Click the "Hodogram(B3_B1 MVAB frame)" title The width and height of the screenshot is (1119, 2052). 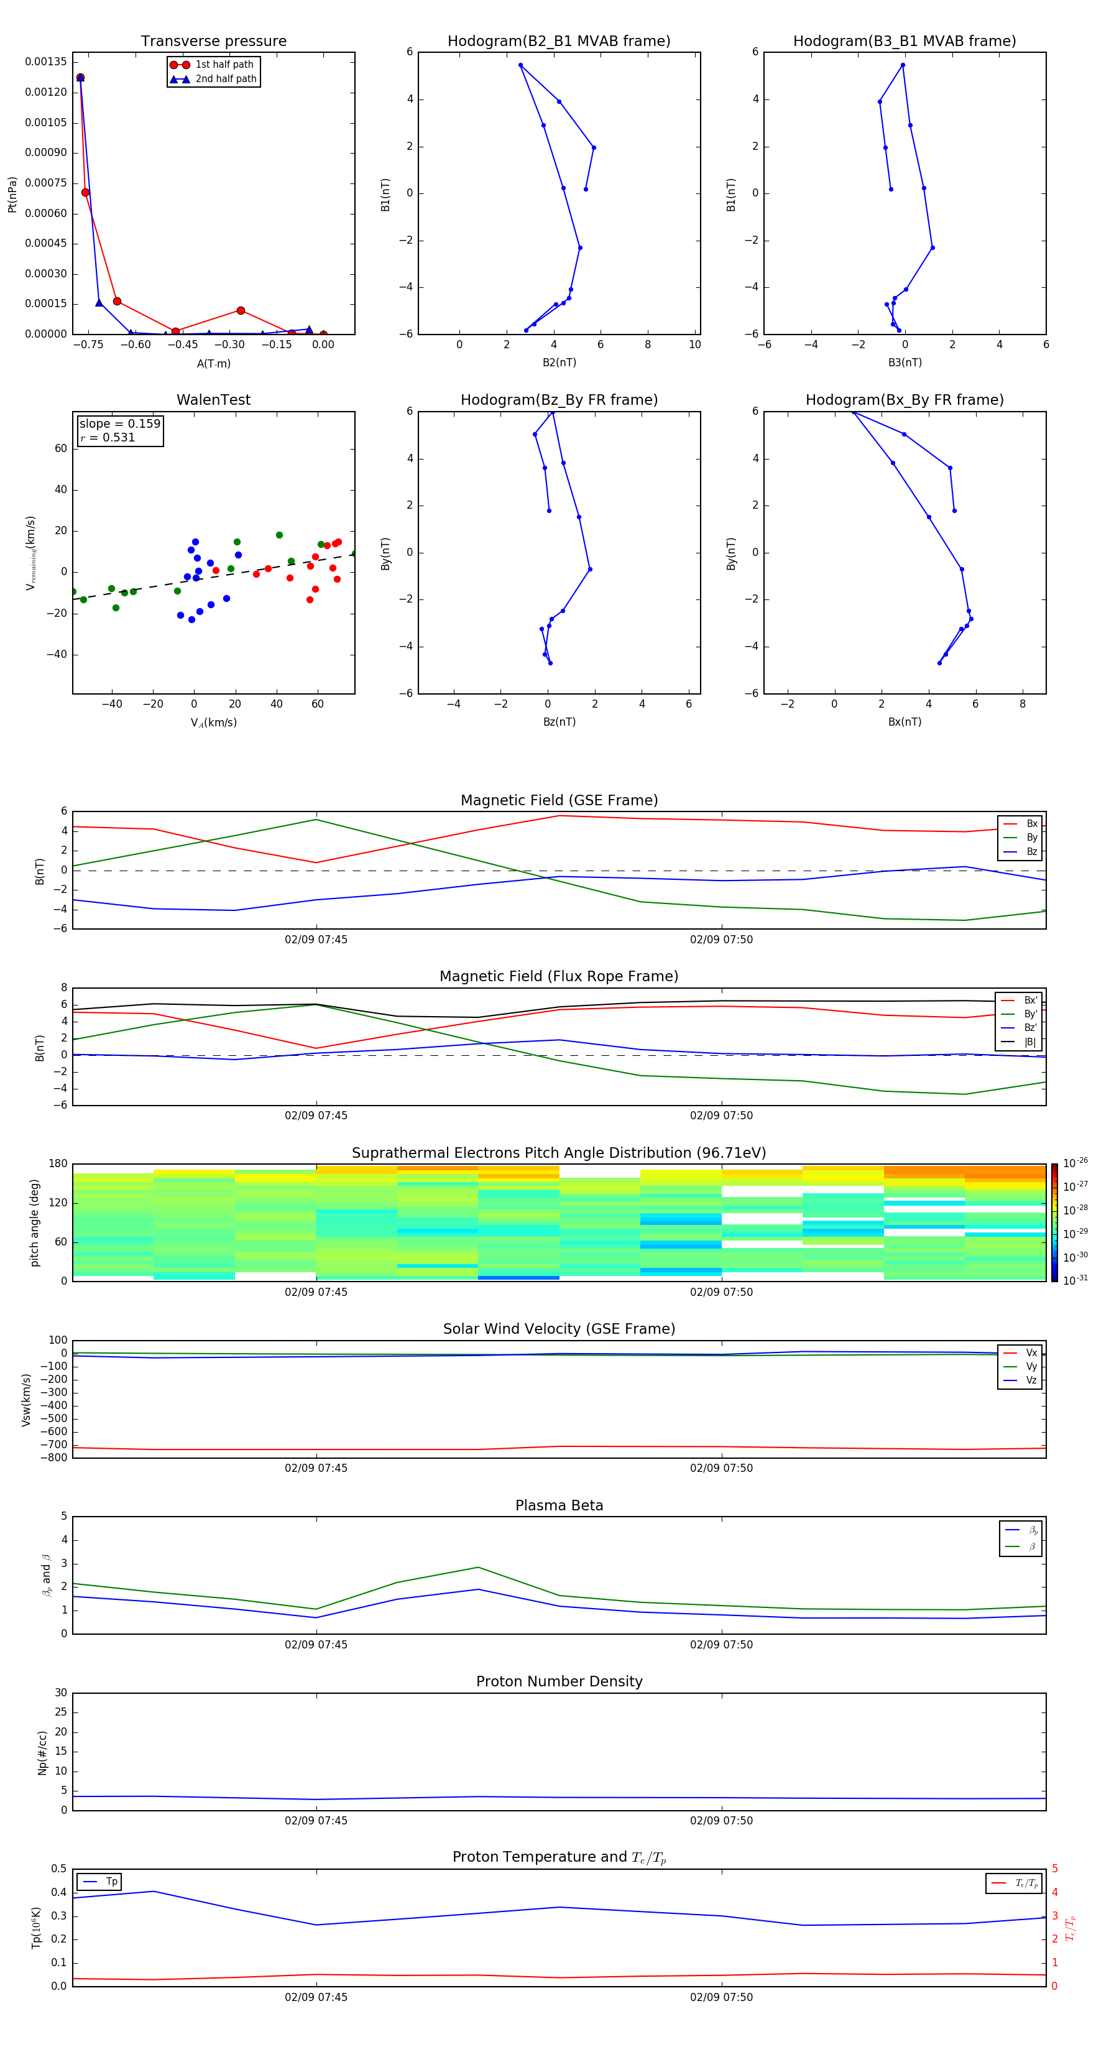[905, 42]
